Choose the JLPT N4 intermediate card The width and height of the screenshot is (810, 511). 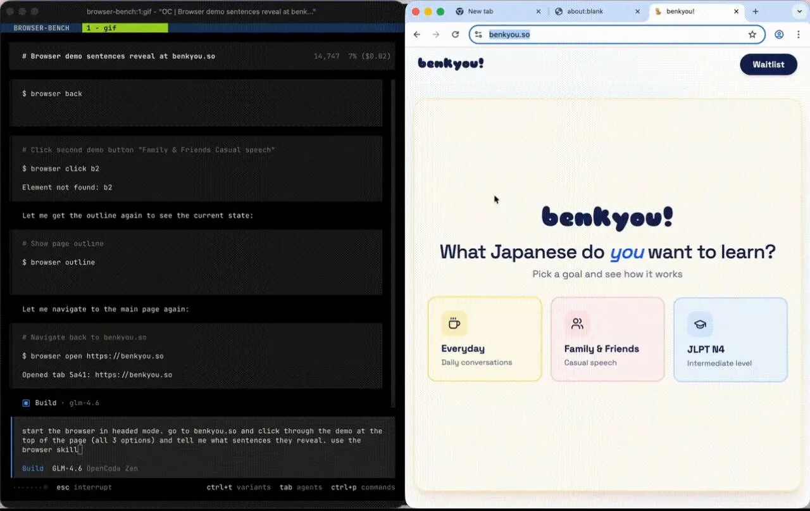click(730, 339)
